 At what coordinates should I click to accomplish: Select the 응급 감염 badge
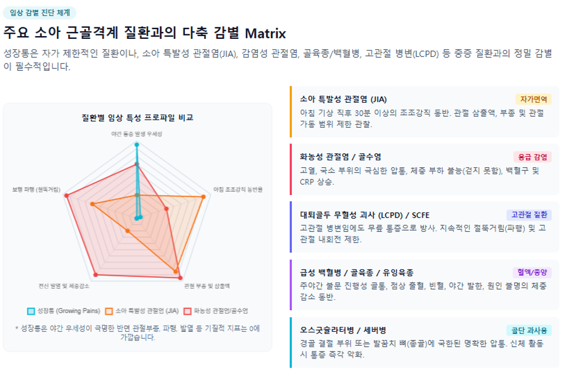click(532, 157)
